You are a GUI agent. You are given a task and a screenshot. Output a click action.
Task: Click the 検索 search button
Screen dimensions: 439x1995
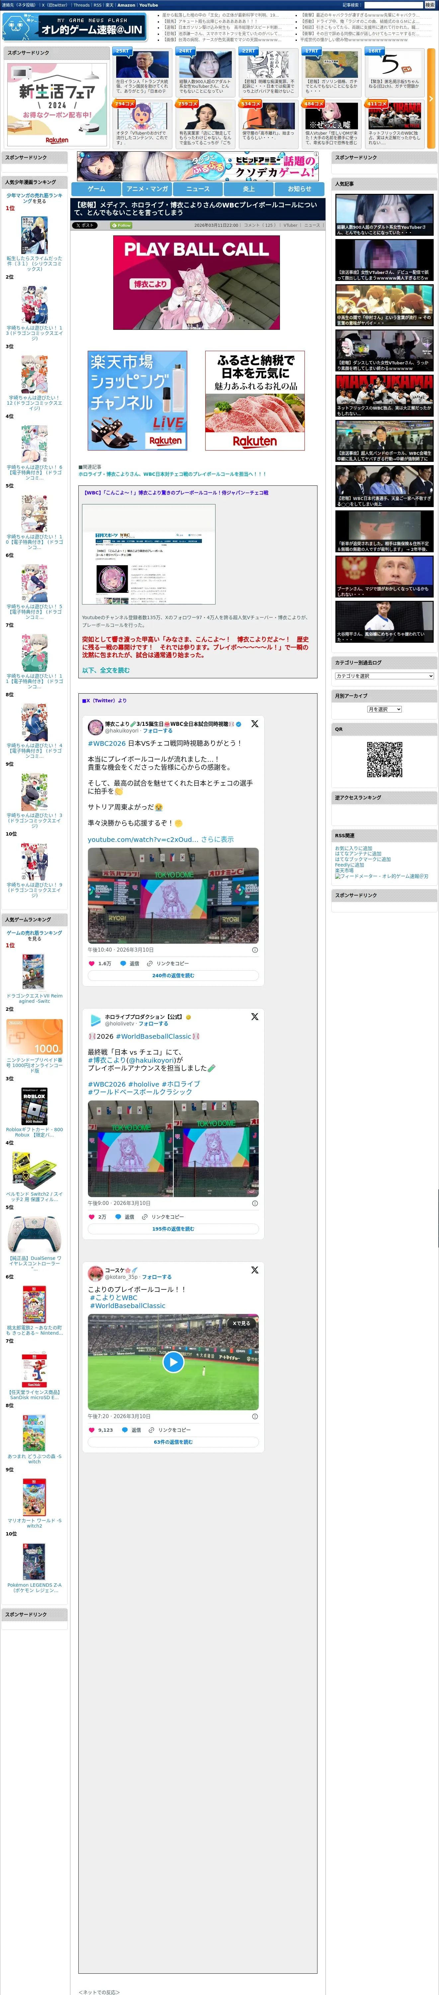pos(430,5)
